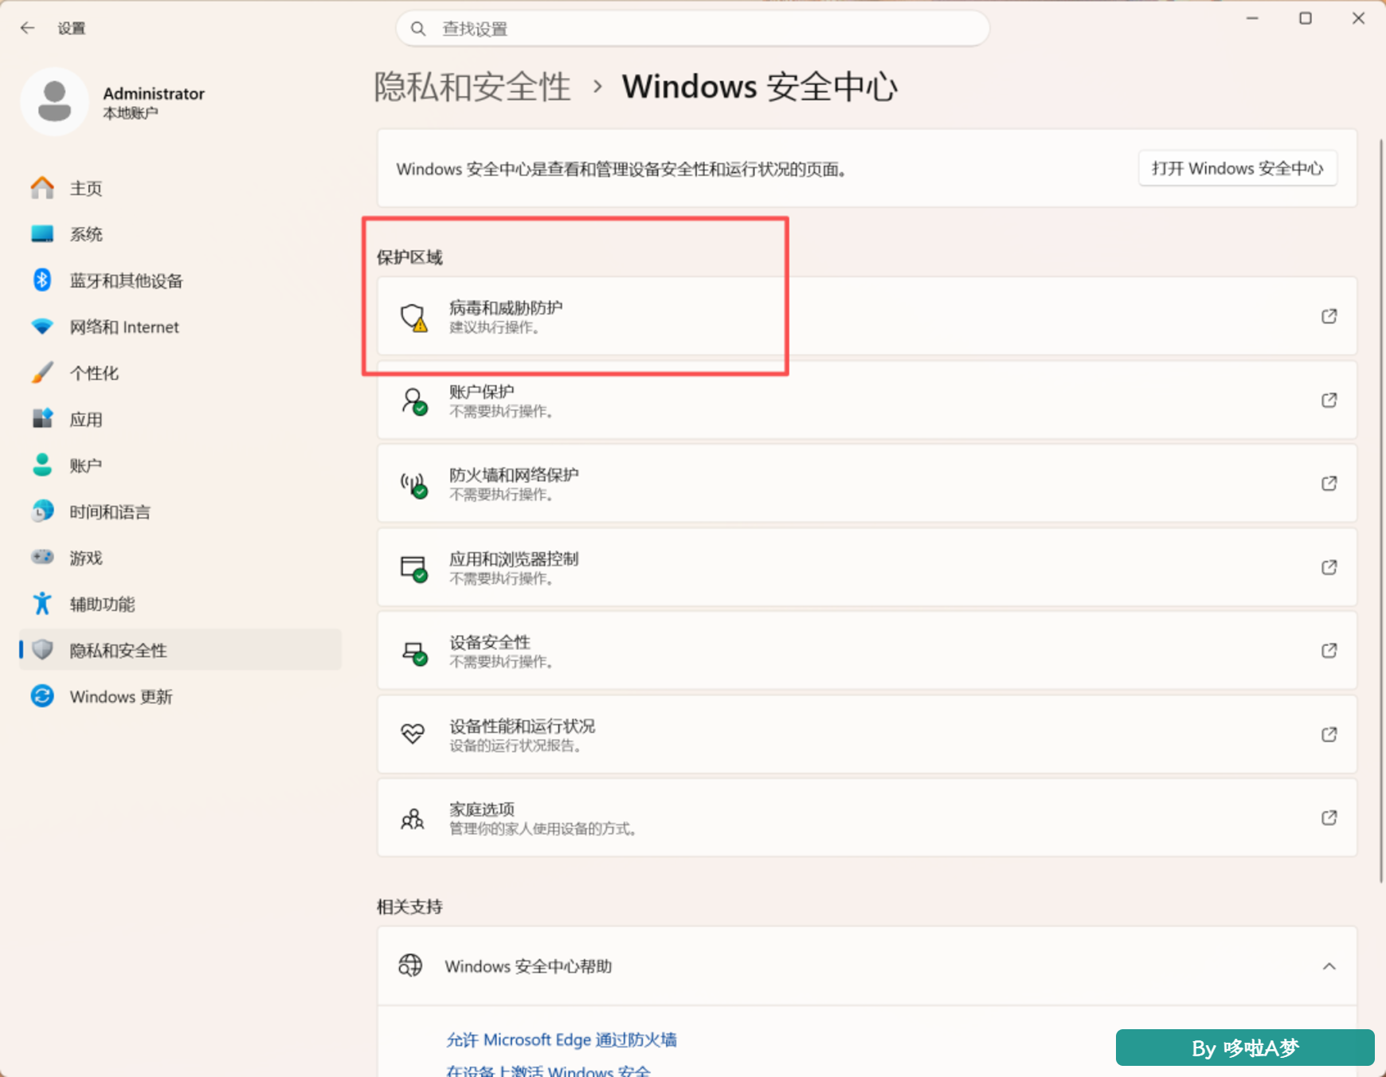Click the search magnifier icon
Viewport: 1386px width, 1077px height.
tap(418, 29)
